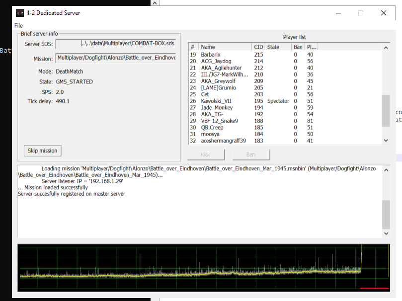Sort players by CID column header
This screenshot has width=402, height=301.
[258, 47]
